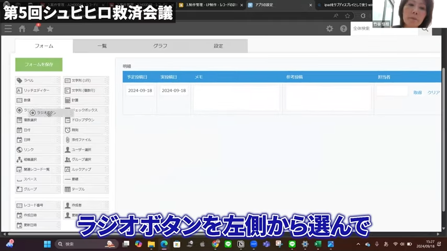This screenshot has height=251, width=447.
Task: Click the メモ text area
Action: 237,98
